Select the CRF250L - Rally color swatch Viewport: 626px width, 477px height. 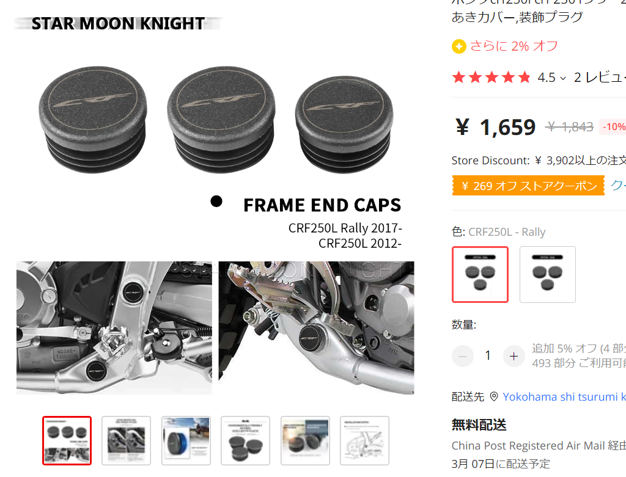point(480,274)
